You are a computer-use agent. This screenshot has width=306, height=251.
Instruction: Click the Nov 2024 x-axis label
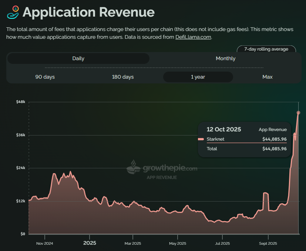[45, 243]
